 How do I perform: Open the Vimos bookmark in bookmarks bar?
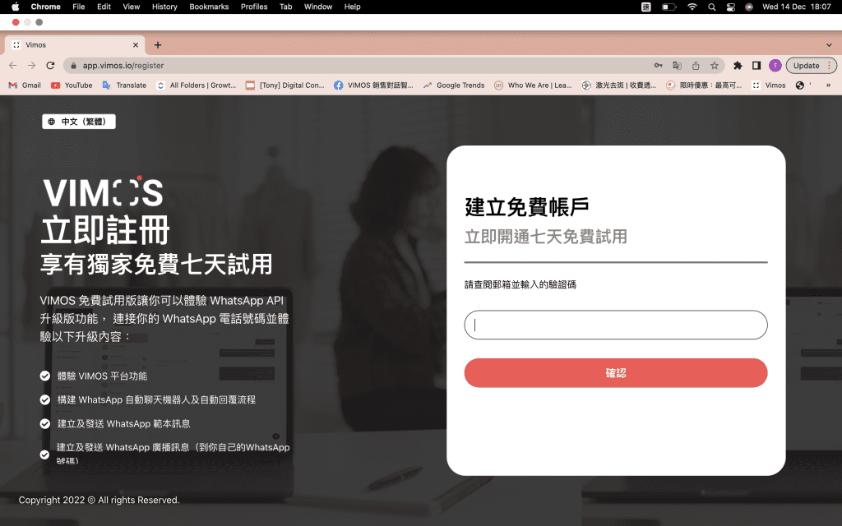(x=769, y=85)
